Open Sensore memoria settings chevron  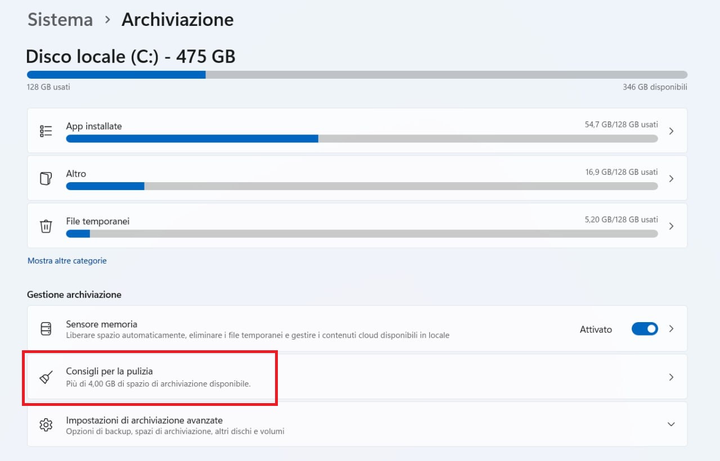pos(671,329)
